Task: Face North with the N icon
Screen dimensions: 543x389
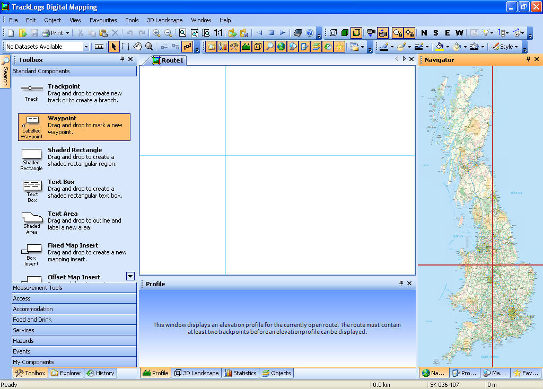Action: [x=424, y=33]
